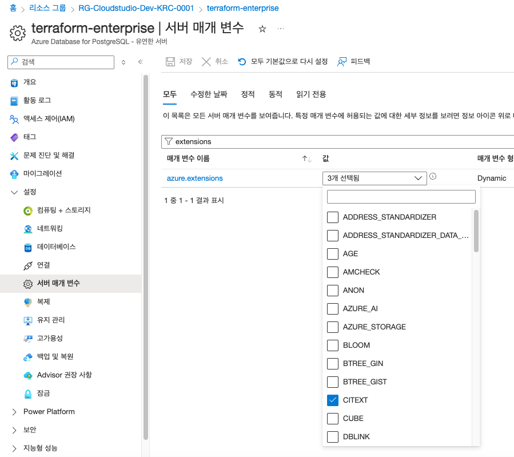The width and height of the screenshot is (514, 457).
Task: Click the sidebar expand/collapse sort arrows
Action: coord(123,62)
